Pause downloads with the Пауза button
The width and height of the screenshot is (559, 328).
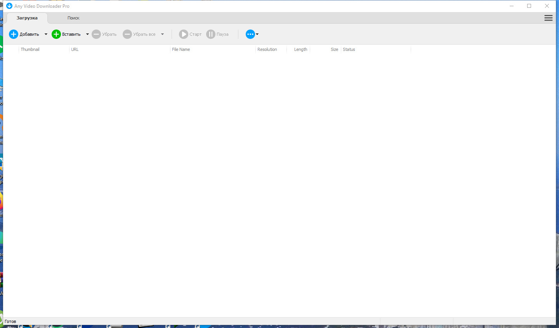217,34
